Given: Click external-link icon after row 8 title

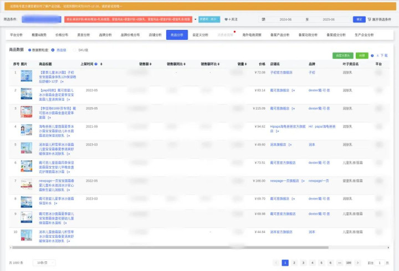Looking at the screenshot, I should [56, 204].
